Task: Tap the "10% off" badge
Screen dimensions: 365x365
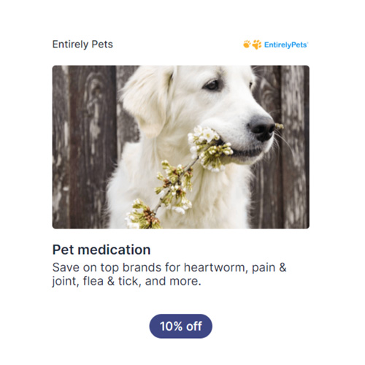Action: coord(181,326)
